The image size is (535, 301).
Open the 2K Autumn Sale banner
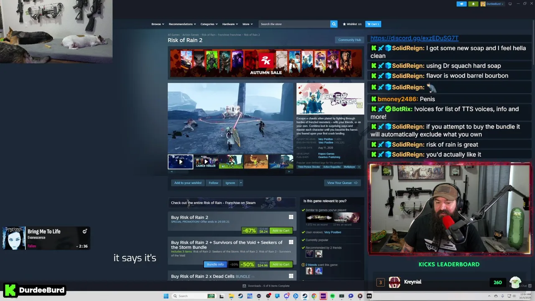coord(266,63)
